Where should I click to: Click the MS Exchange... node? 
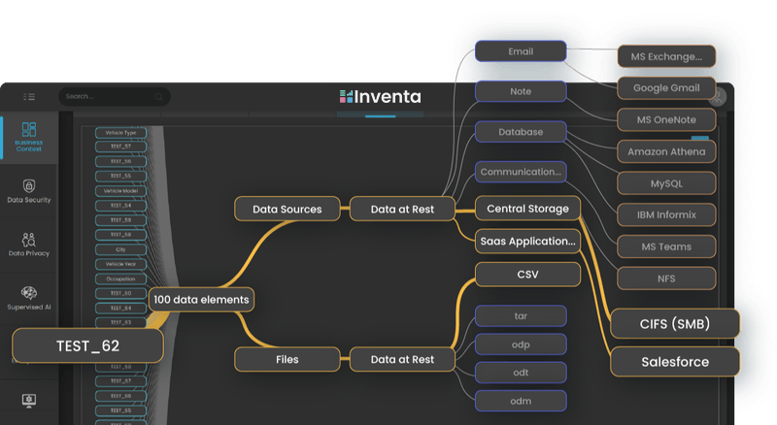(x=666, y=56)
